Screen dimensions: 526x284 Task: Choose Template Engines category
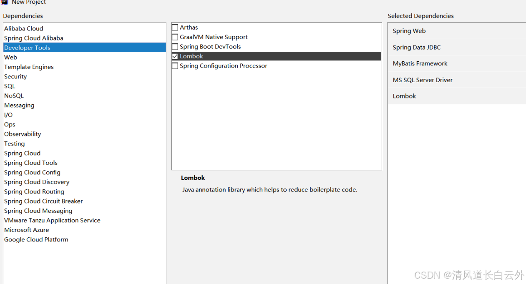pos(84,67)
